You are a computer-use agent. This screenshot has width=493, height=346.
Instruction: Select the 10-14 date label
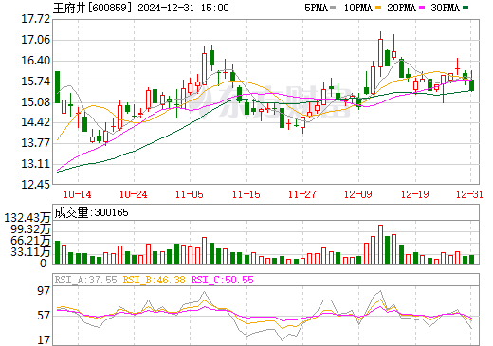[78, 194]
